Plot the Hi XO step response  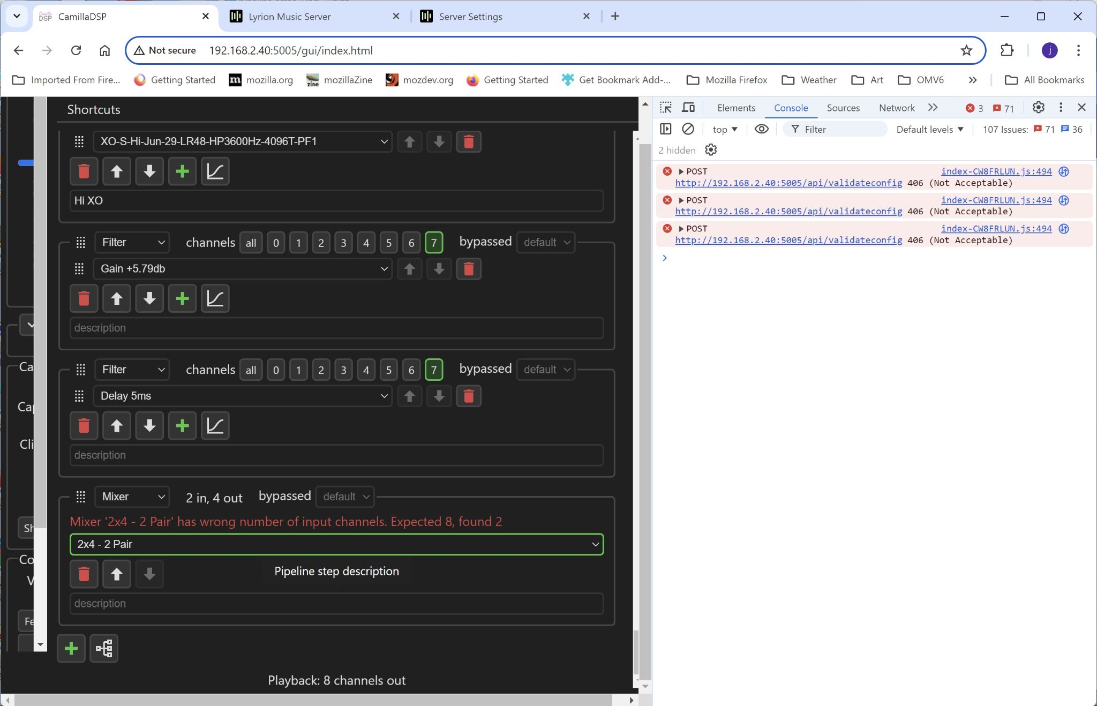click(215, 171)
